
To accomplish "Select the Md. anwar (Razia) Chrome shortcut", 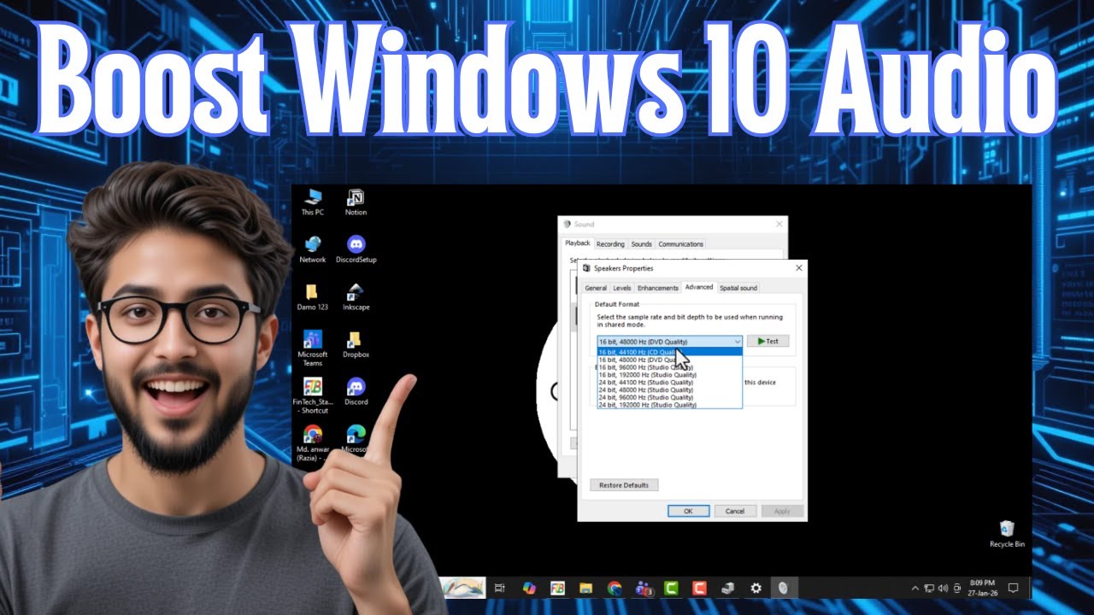I will pyautogui.click(x=313, y=442).
